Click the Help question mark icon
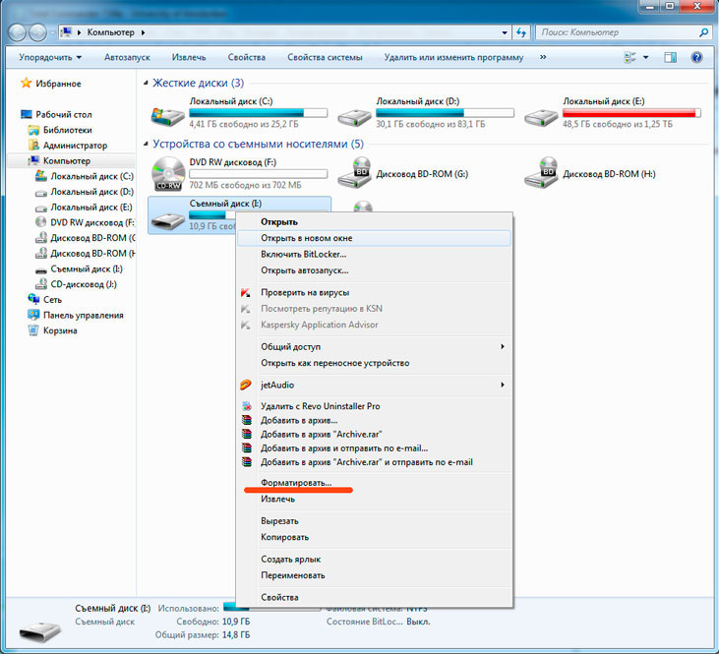This screenshot has width=719, height=654. point(696,58)
